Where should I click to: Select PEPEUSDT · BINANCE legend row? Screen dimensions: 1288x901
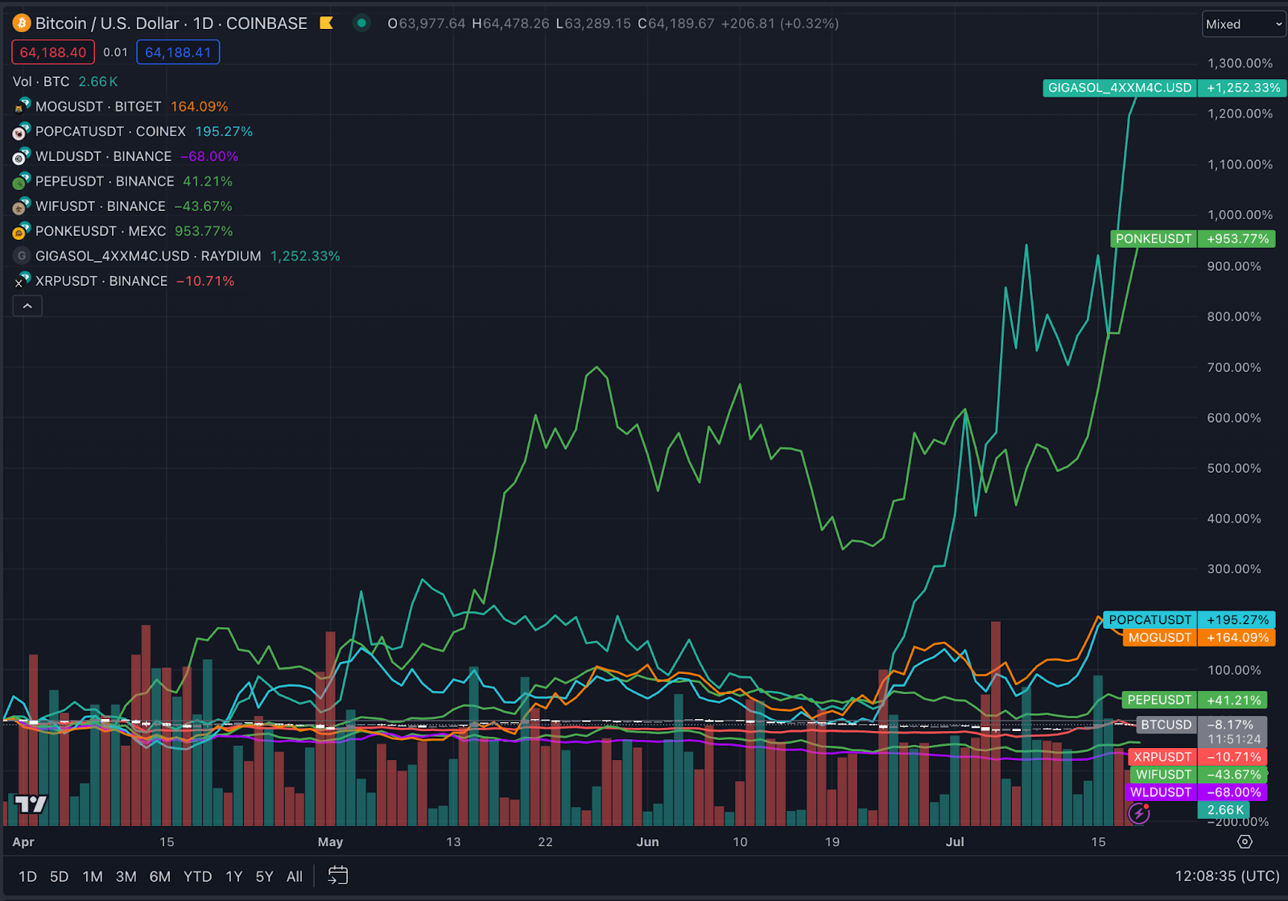click(x=123, y=181)
